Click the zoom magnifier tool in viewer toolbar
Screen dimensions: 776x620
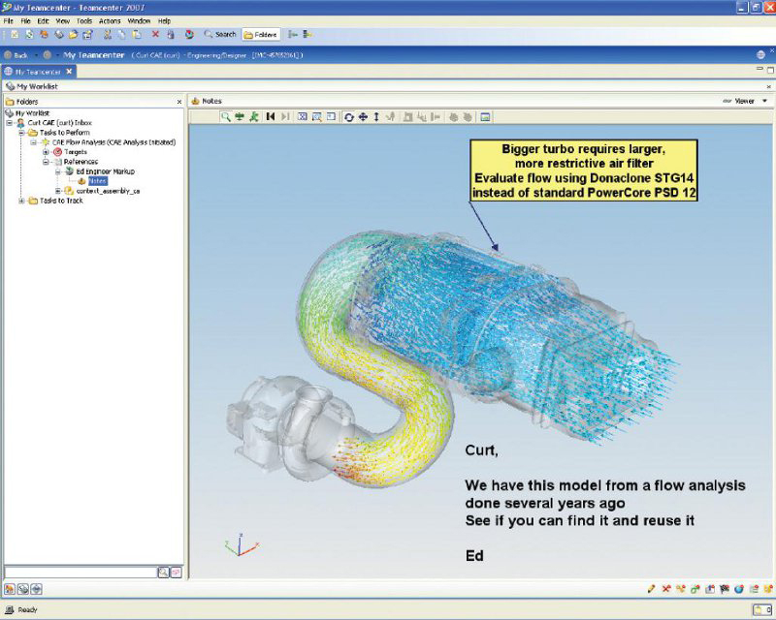(226, 116)
